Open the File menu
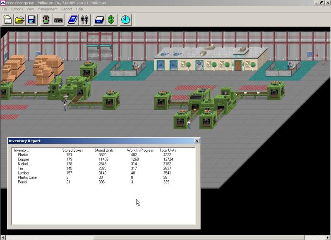Image resolution: width=331 pixels, height=240 pixels. point(4,9)
